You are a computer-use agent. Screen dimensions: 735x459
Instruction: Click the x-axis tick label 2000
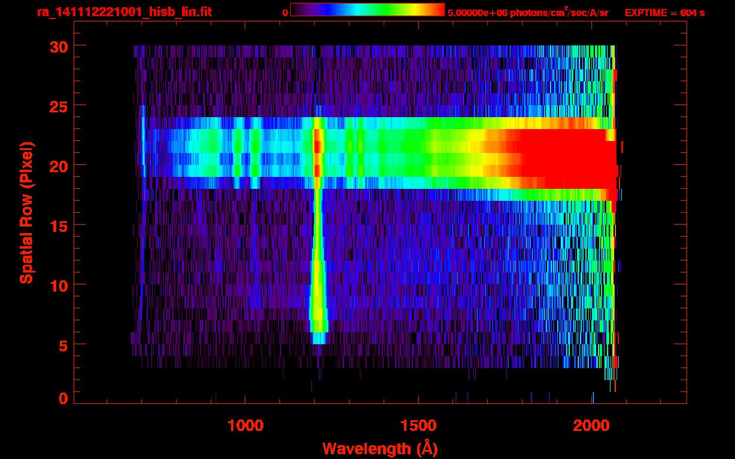tap(592, 426)
